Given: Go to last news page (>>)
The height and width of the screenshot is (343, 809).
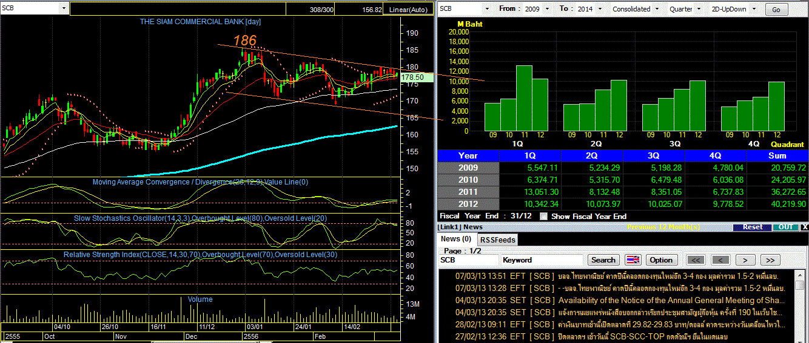Looking at the screenshot, I should tap(769, 260).
